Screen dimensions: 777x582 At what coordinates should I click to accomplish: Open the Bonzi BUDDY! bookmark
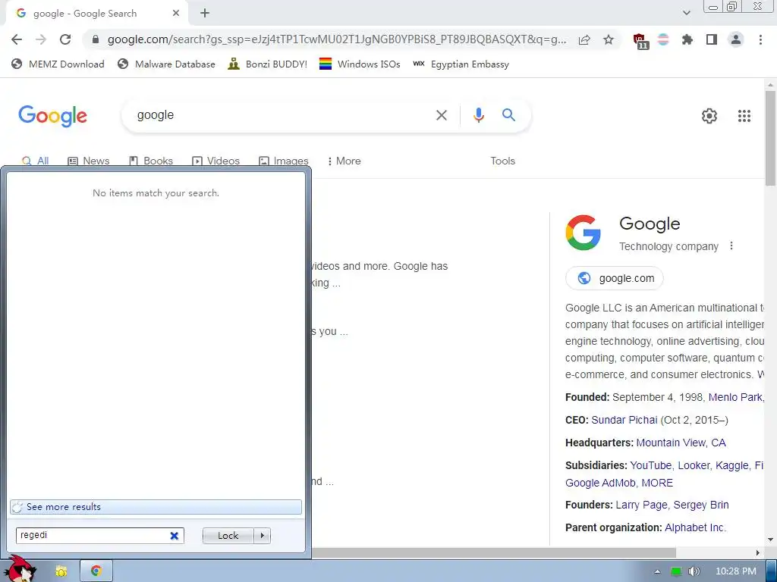(268, 64)
